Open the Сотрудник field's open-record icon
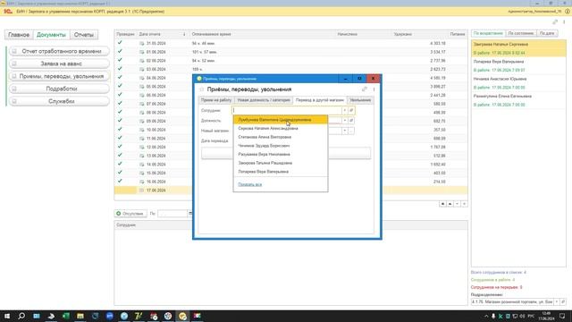 click(351, 110)
